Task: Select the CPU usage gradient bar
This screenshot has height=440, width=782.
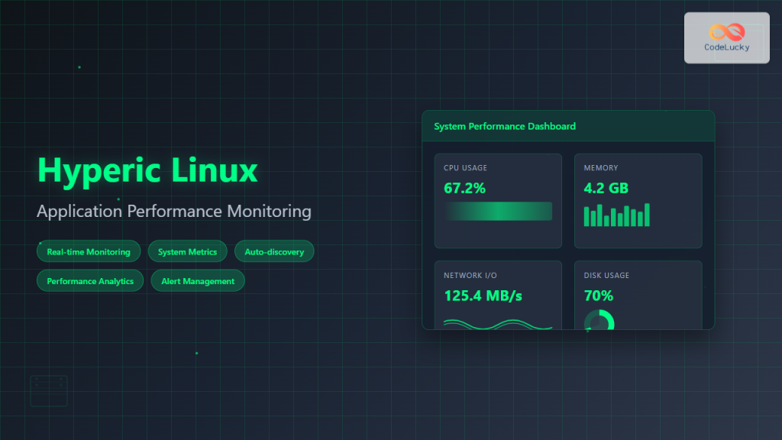Action: pos(498,211)
